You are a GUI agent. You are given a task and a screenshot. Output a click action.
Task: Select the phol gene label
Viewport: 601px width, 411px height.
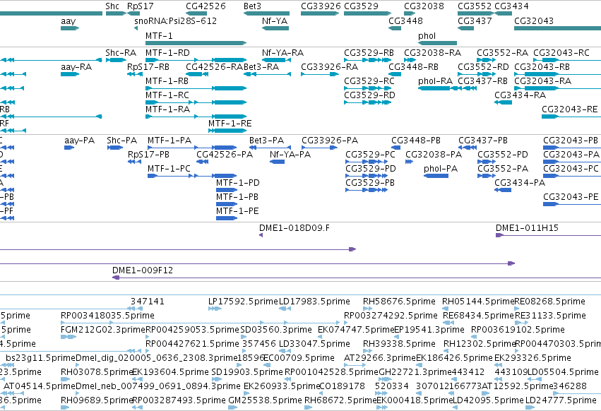click(427, 35)
